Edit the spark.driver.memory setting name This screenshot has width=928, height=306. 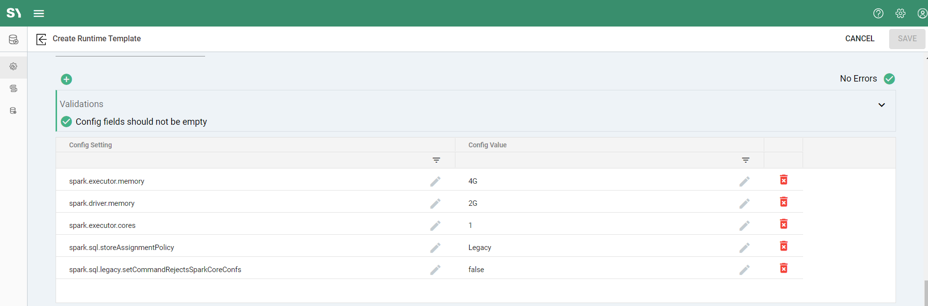click(435, 203)
